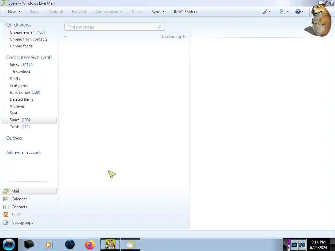Click the Newsgroups icon
This screenshot has width=335, height=251.
pyautogui.click(x=6, y=223)
